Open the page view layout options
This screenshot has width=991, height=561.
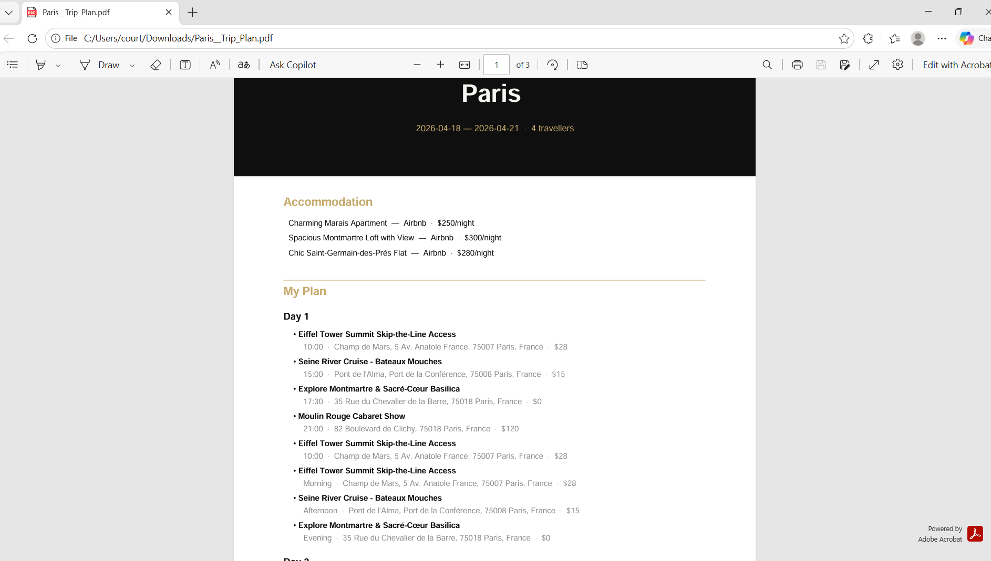tap(582, 65)
